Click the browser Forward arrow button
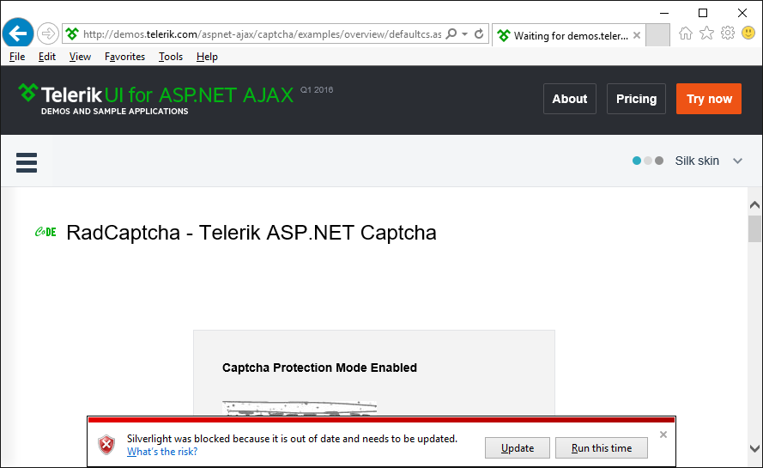Viewport: 763px width, 468px height. (x=48, y=34)
